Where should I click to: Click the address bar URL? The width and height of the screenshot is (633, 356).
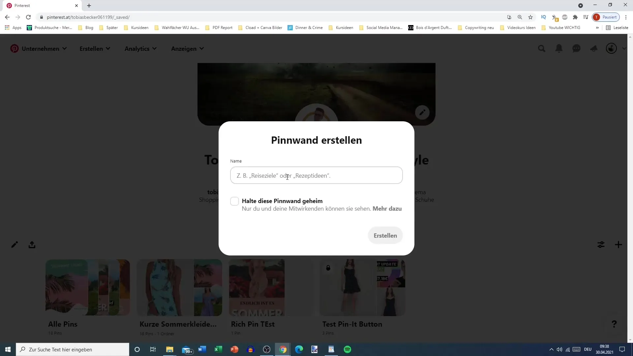click(88, 17)
